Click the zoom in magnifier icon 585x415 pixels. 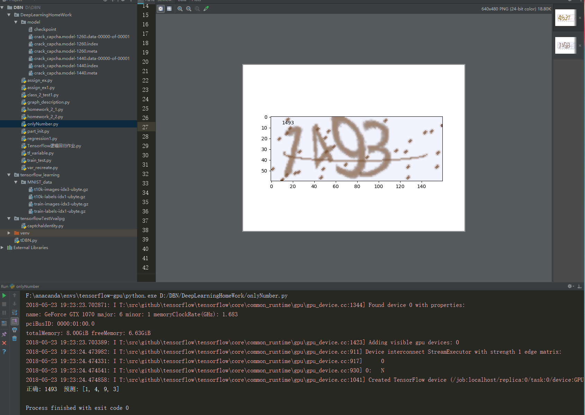[180, 9]
